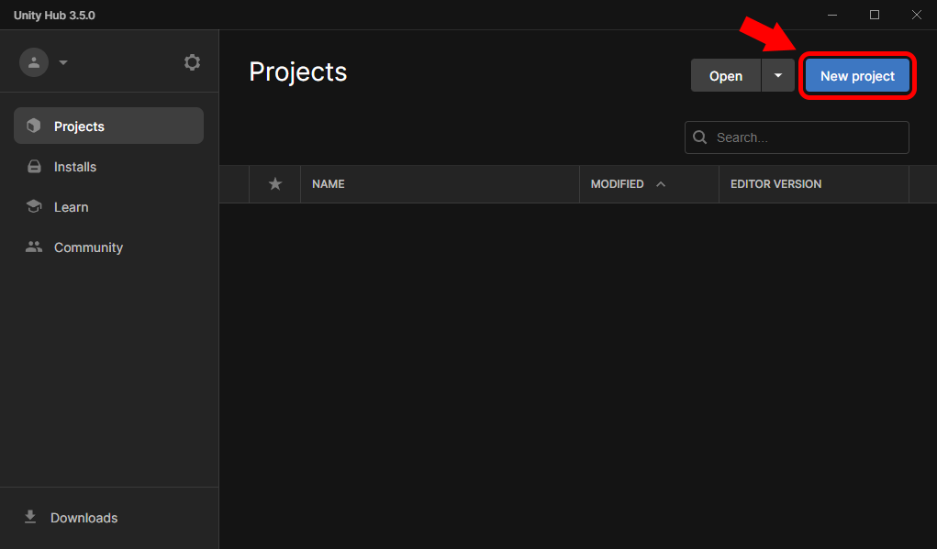Viewport: 937px width, 549px height.
Task: Minimize the Unity Hub window
Action: 831,15
